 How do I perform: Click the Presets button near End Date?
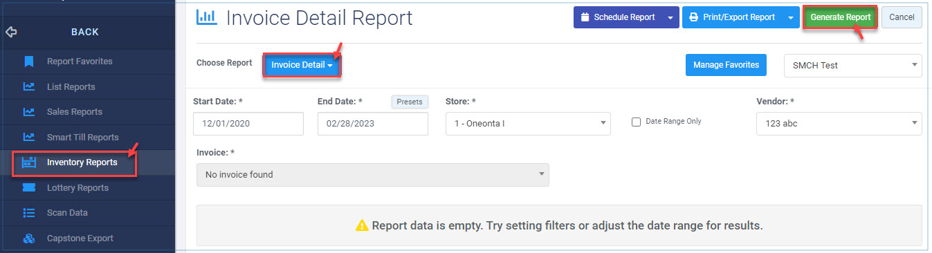[410, 102]
